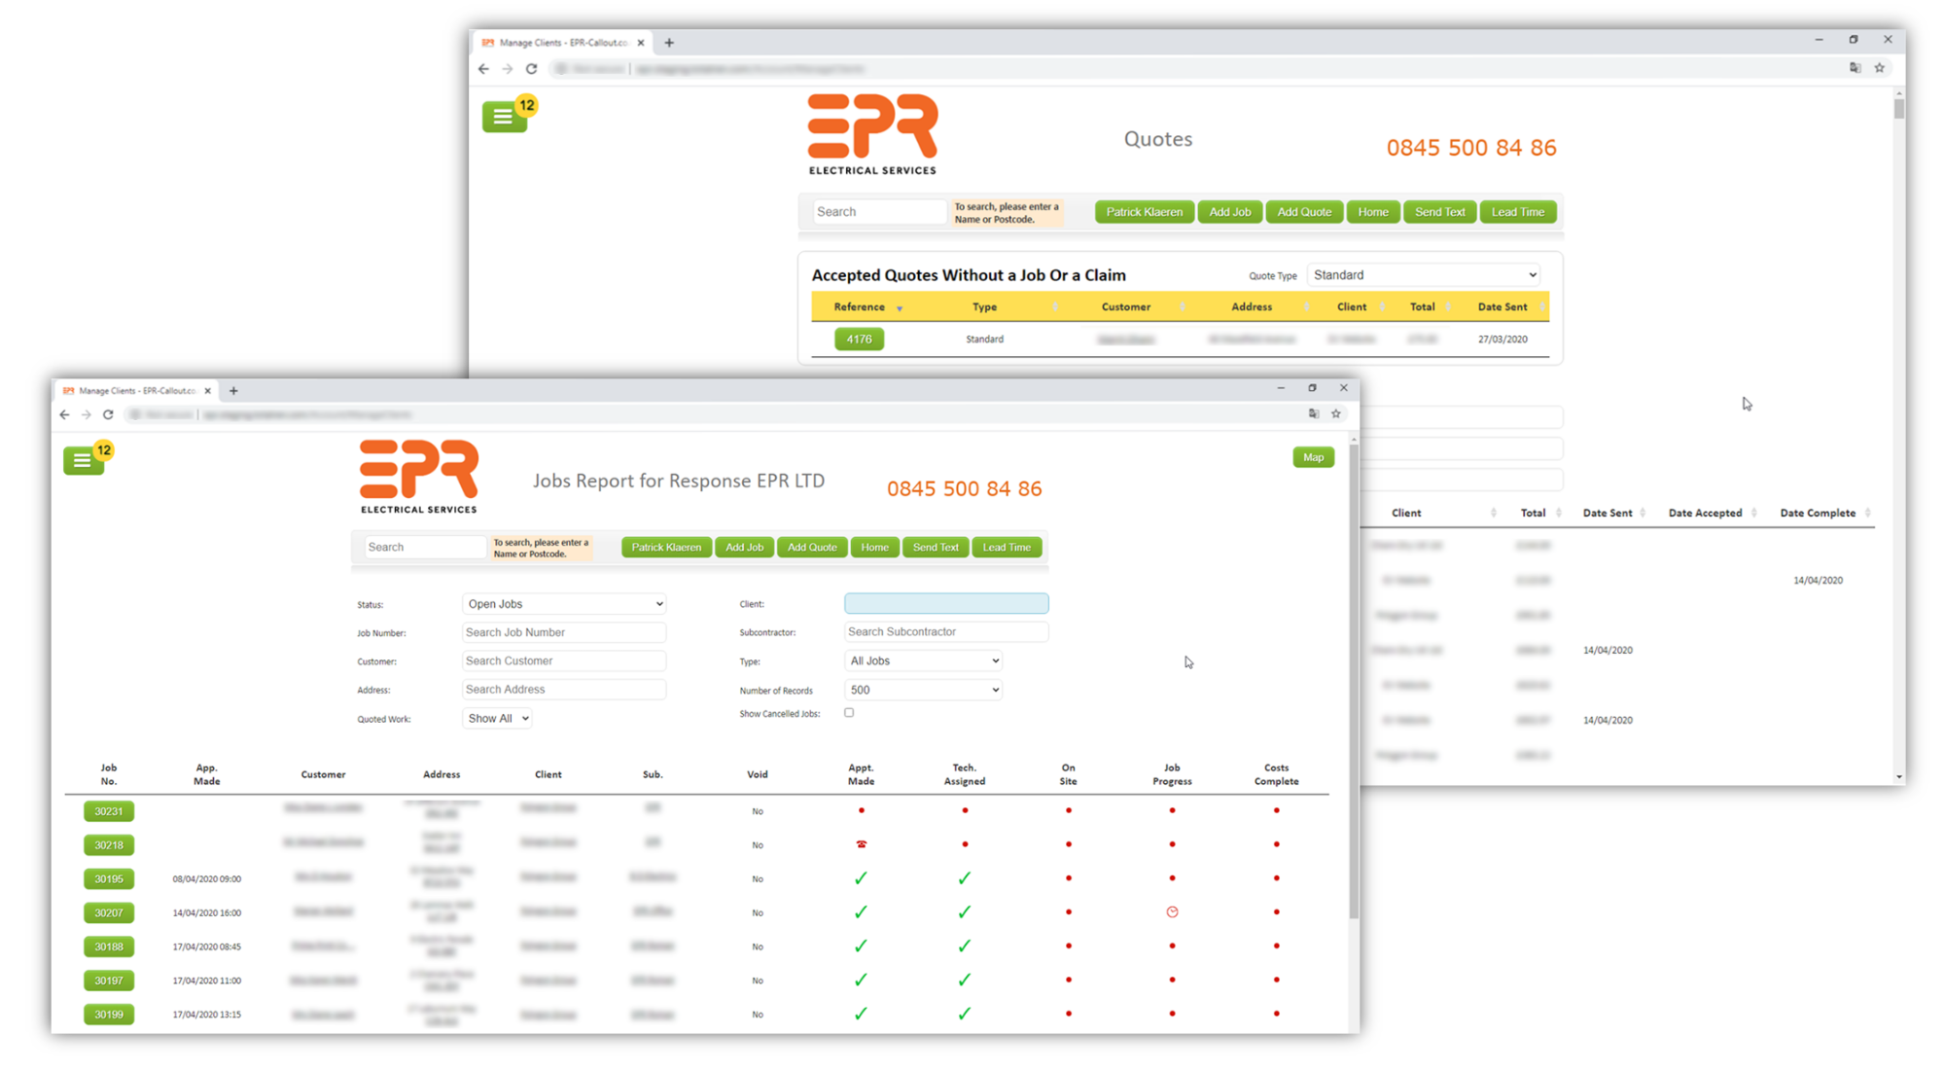Open Number of Records dropdown
Image resolution: width=1945 pixels, height=1070 pixels.
click(923, 690)
